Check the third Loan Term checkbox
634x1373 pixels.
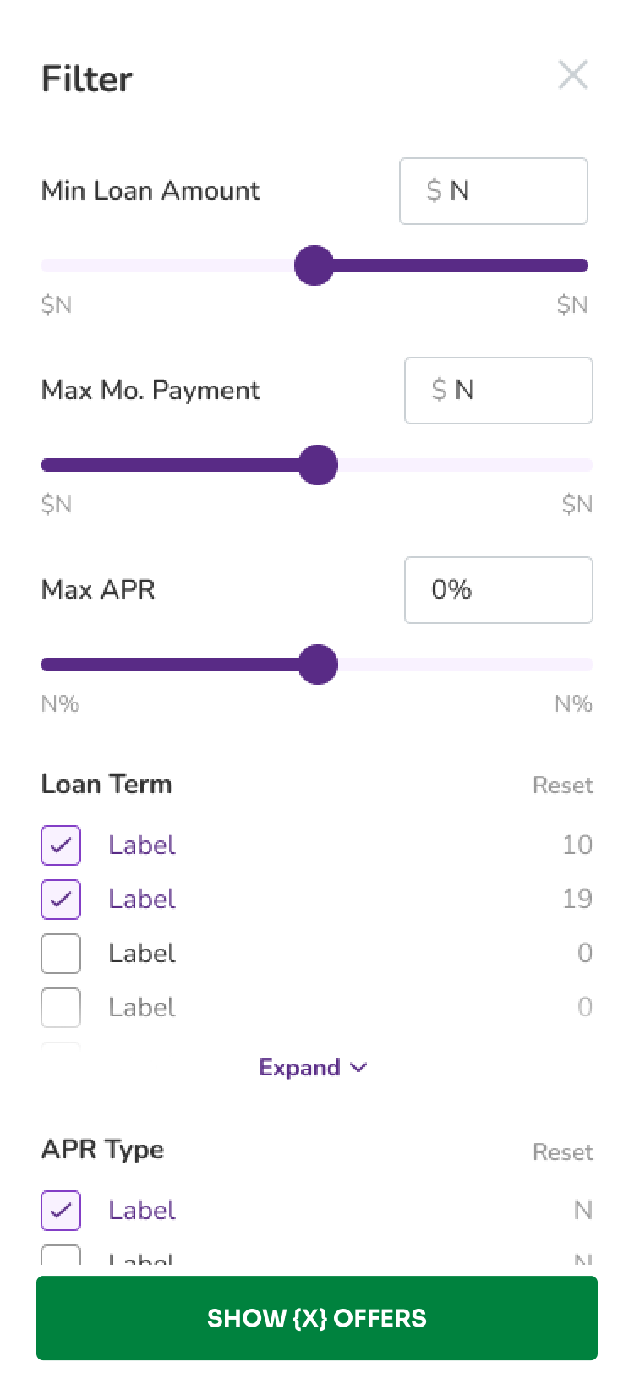click(61, 954)
